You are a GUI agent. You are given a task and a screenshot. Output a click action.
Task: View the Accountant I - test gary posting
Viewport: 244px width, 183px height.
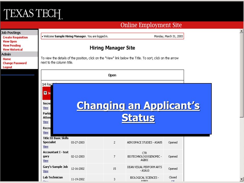pos(45,160)
